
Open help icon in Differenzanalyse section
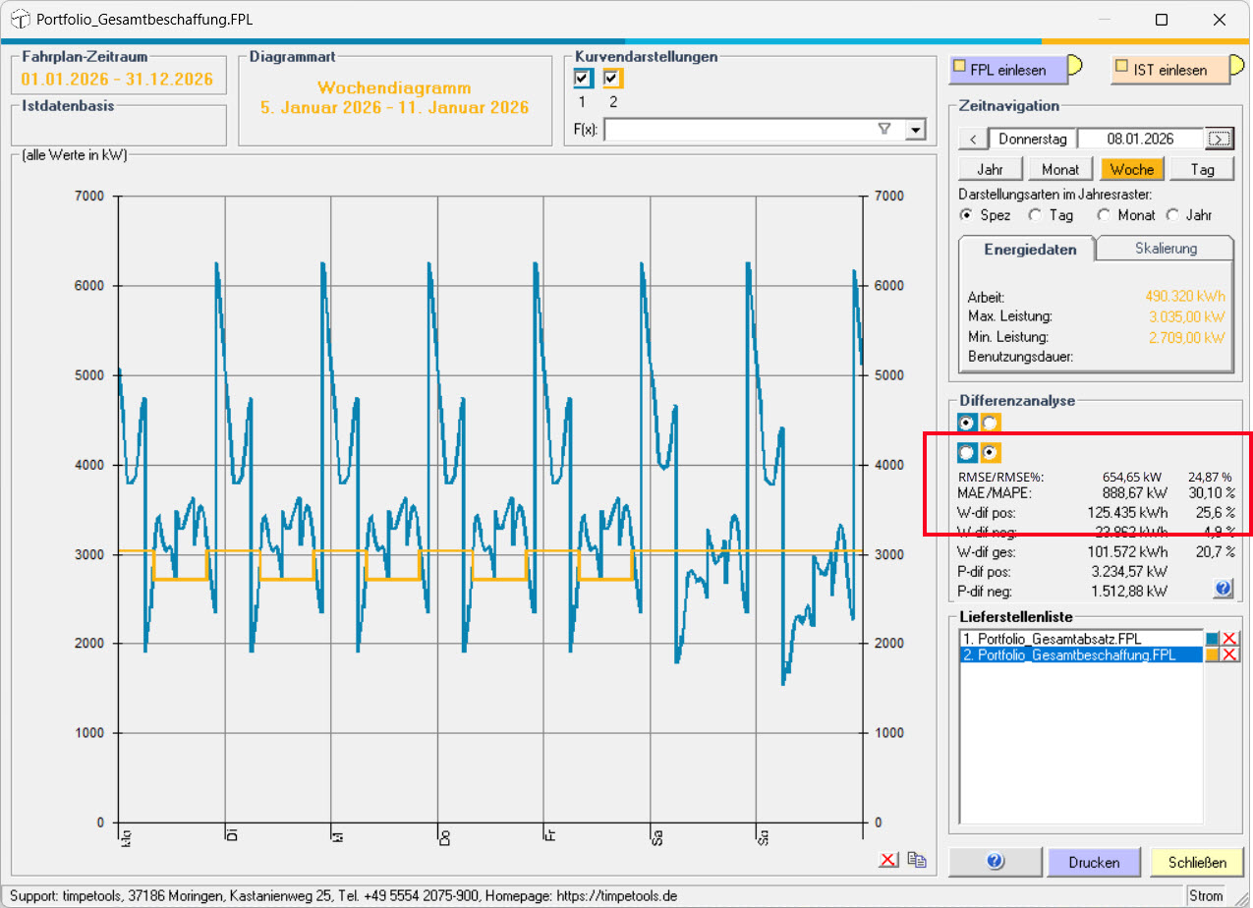[x=1224, y=589]
